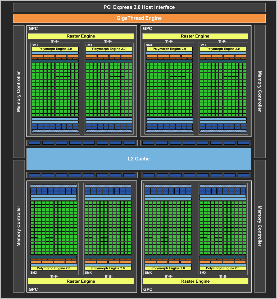
Task: Click the PCI Express 3.0 Host Interface bar
Action: click(x=139, y=7)
